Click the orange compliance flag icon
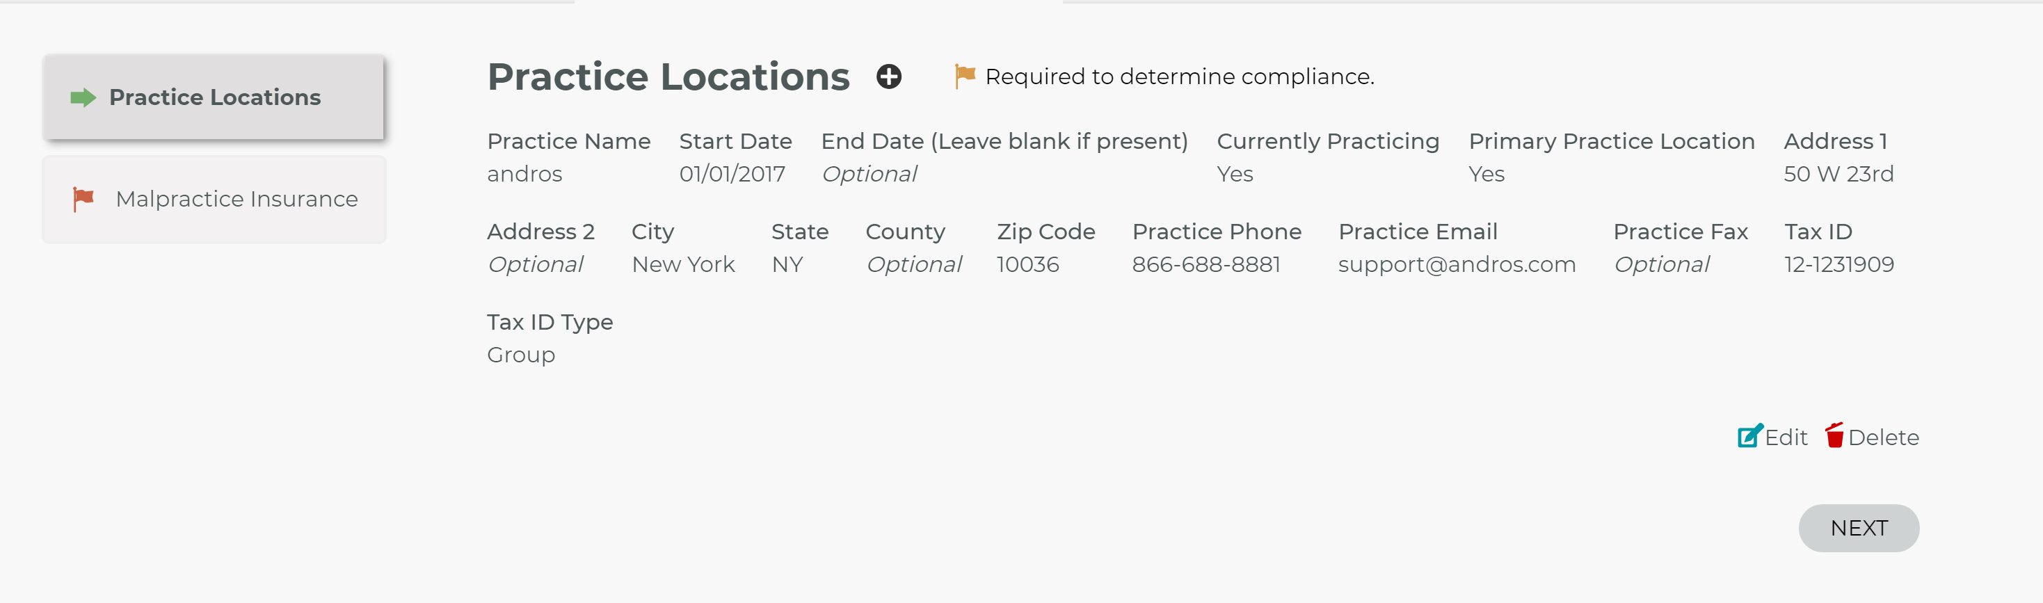The image size is (2043, 603). coord(964,77)
